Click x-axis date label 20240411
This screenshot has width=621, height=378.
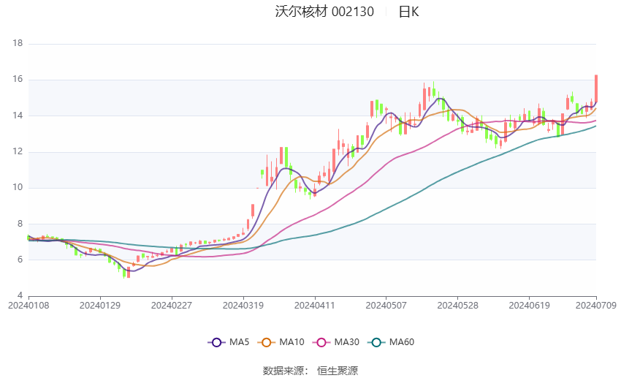pyautogui.click(x=314, y=306)
